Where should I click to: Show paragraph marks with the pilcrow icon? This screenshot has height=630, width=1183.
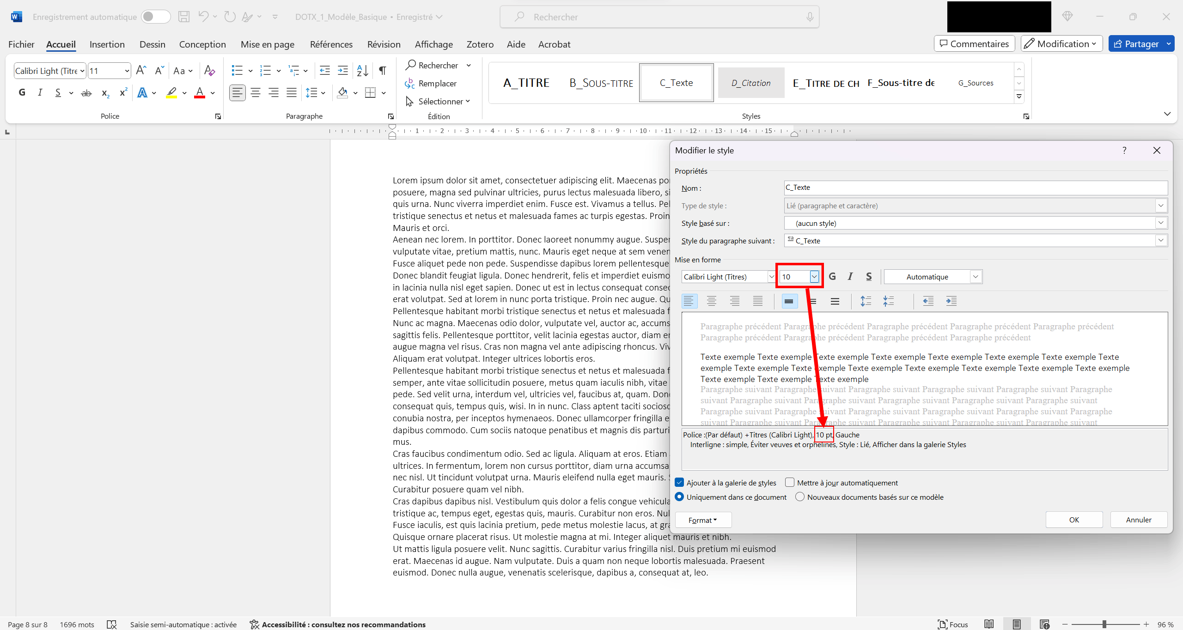click(383, 70)
